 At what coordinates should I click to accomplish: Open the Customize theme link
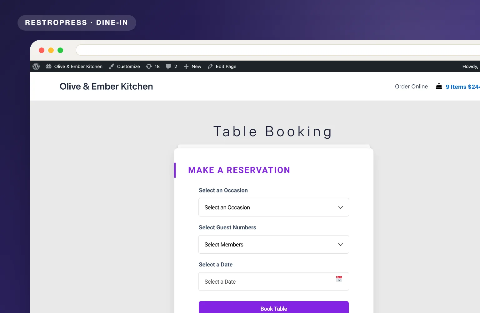tap(124, 67)
